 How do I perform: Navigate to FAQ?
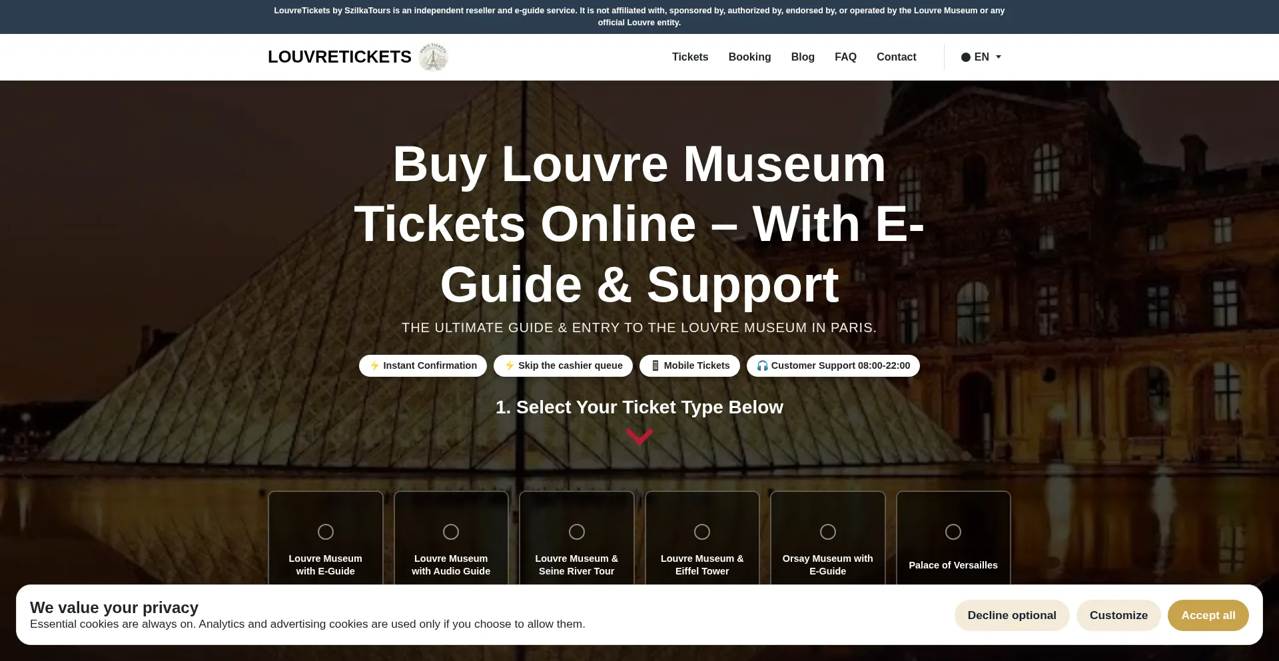[x=845, y=57]
